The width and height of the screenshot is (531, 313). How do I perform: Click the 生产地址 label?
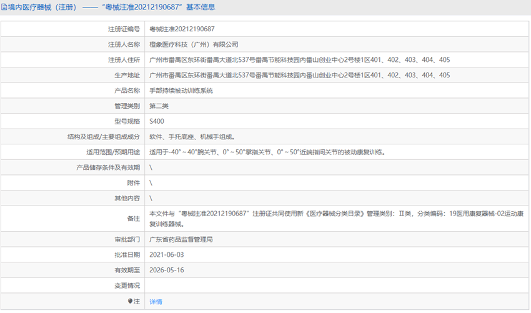coord(127,75)
